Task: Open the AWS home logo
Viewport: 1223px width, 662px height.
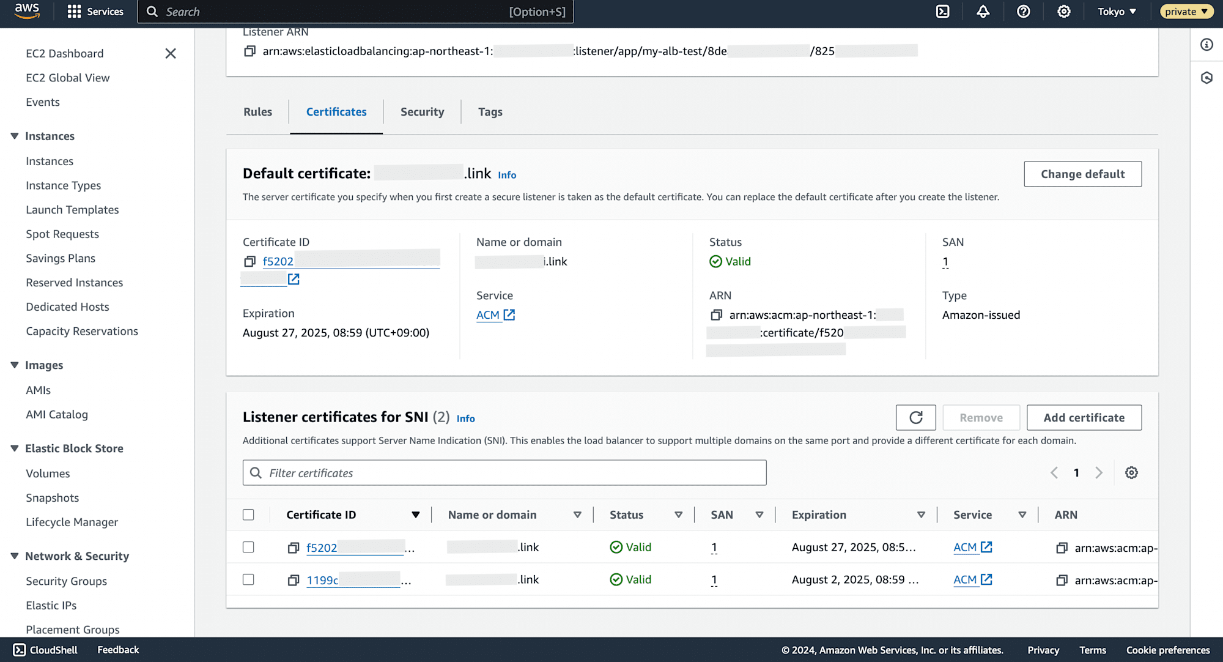Action: pyautogui.click(x=27, y=11)
